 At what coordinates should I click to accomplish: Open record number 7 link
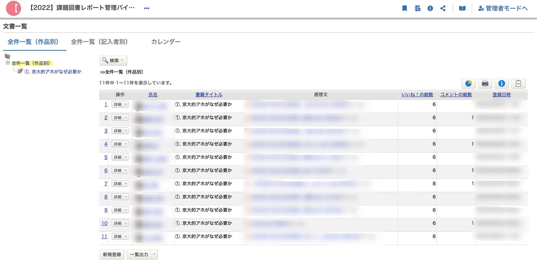(x=106, y=184)
